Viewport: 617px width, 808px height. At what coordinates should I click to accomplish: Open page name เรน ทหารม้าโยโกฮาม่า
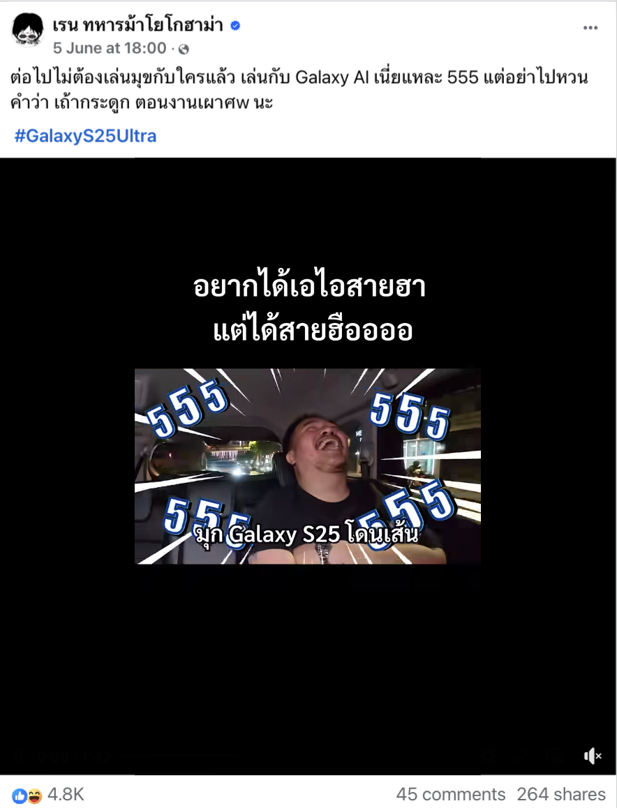point(138,25)
